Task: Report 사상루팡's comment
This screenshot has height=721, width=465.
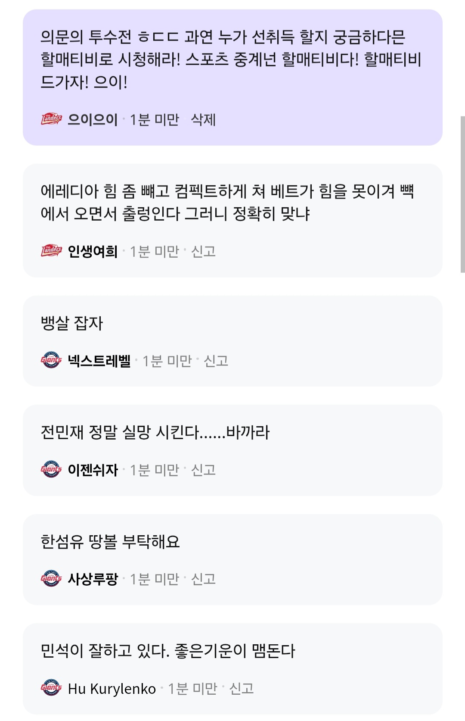Action: click(203, 579)
